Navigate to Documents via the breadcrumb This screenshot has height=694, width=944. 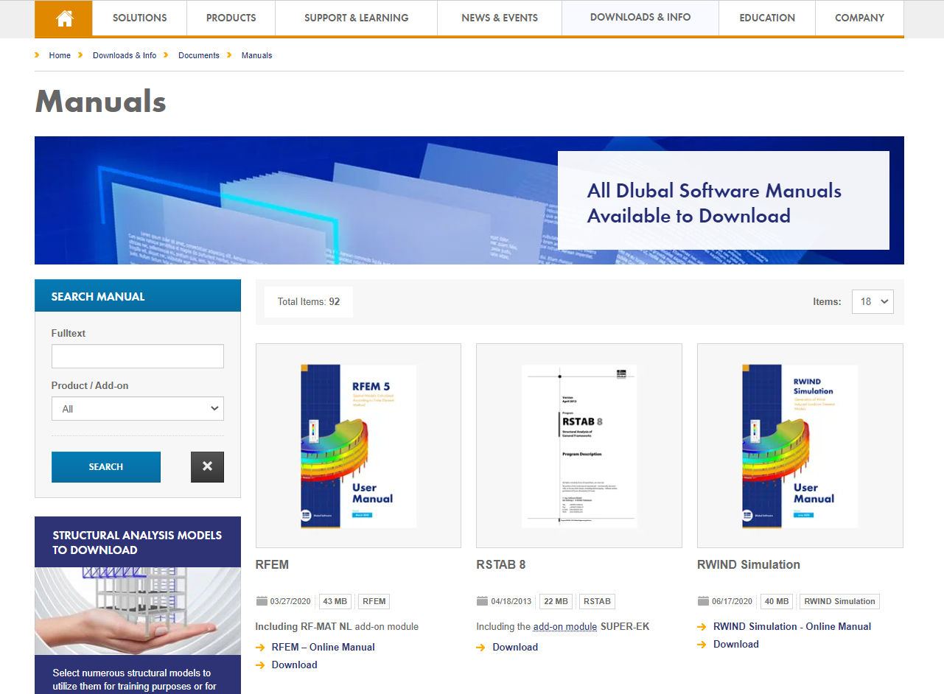click(198, 55)
